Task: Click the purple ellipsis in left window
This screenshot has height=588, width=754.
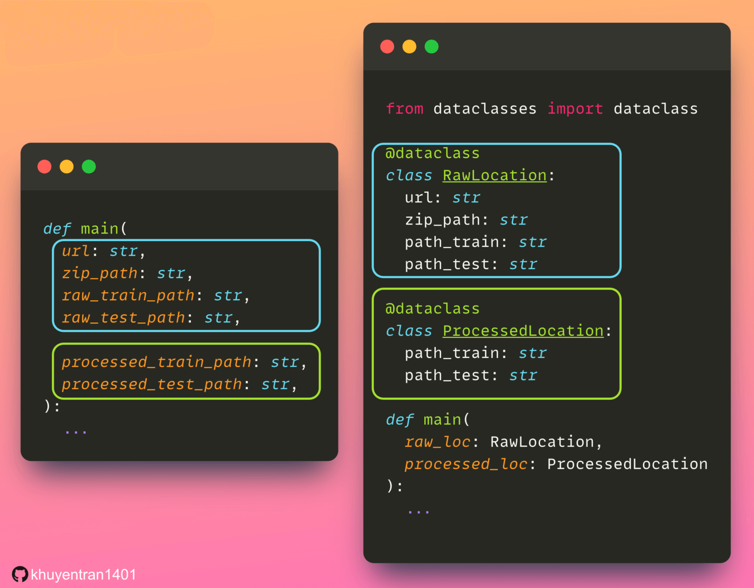Action: [76, 431]
